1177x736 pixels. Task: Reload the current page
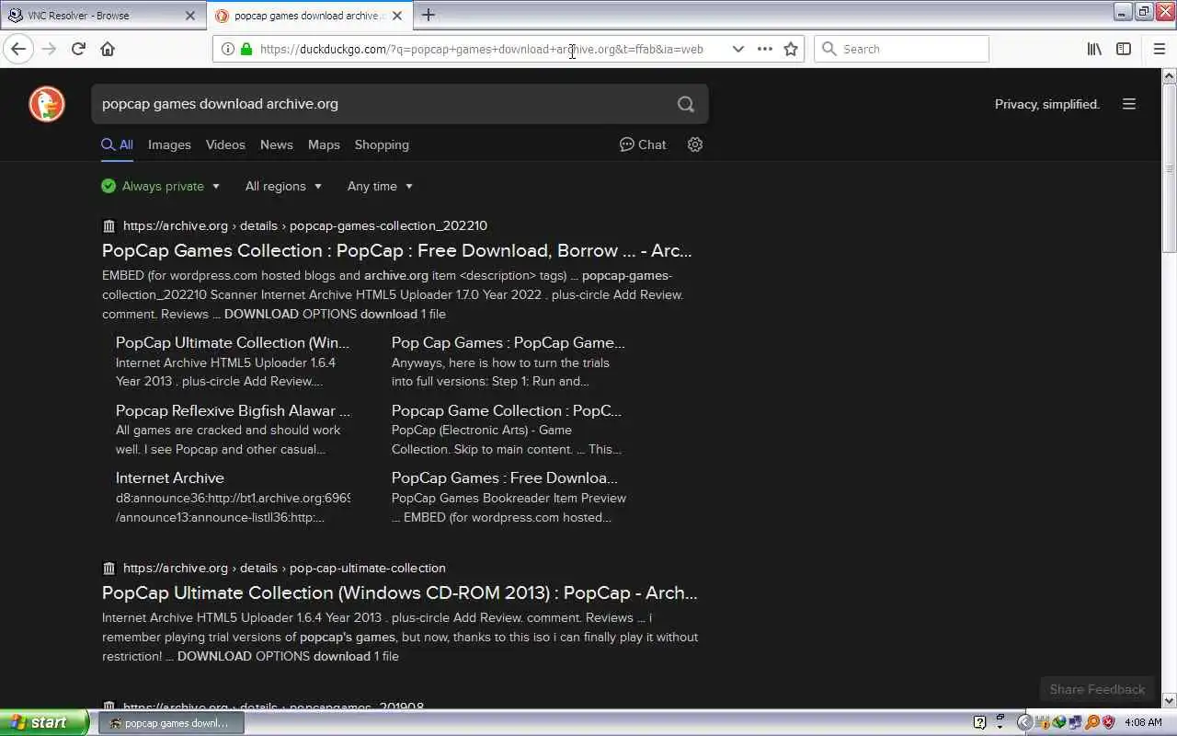pyautogui.click(x=78, y=49)
